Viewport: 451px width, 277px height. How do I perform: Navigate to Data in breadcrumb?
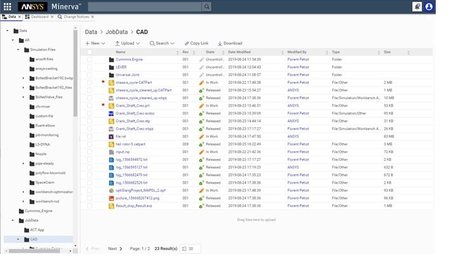tap(91, 32)
